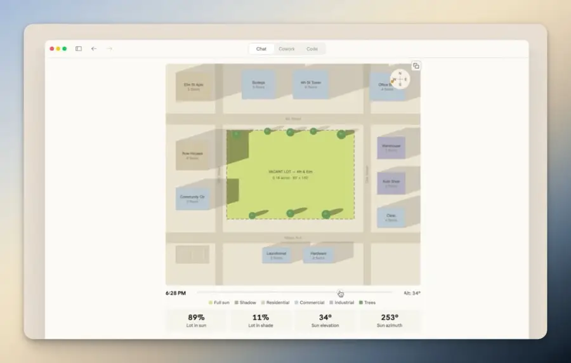Image resolution: width=571 pixels, height=363 pixels.
Task: Click the 4th Street road label
Action: (293, 119)
